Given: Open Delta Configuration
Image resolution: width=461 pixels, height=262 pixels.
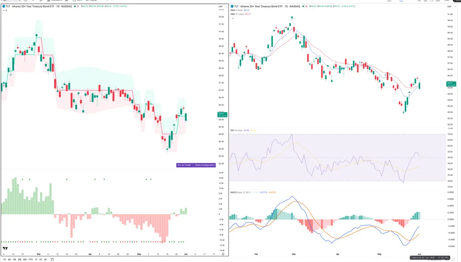Looking at the screenshot, I should coord(205,165).
